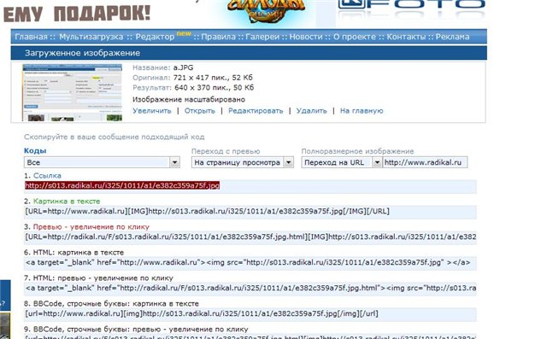Click the Контакты navigation item

406,37
